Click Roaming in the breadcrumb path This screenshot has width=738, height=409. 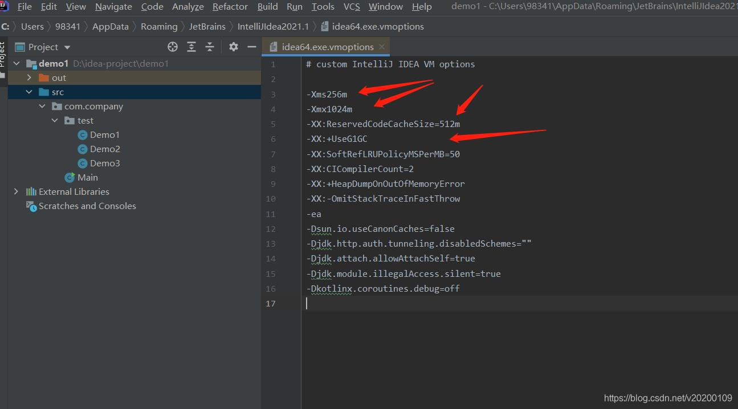(159, 26)
